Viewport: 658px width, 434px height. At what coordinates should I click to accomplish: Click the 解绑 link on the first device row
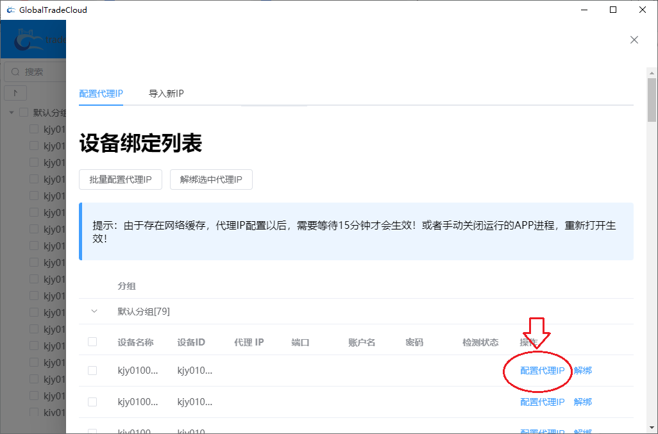point(583,371)
